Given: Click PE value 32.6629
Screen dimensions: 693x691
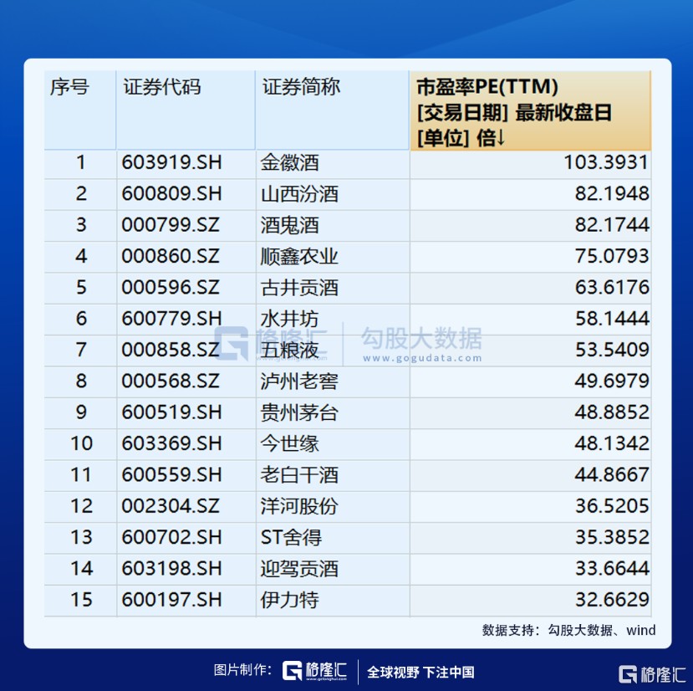Looking at the screenshot, I should coord(612,600).
